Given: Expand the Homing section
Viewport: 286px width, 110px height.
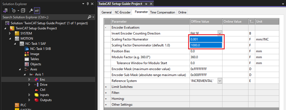Looking at the screenshot, I should click(106, 99).
